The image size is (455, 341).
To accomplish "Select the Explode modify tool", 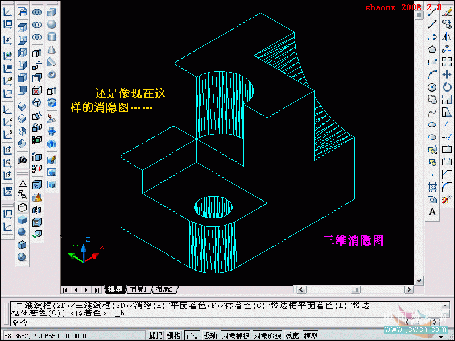I will click(447, 199).
